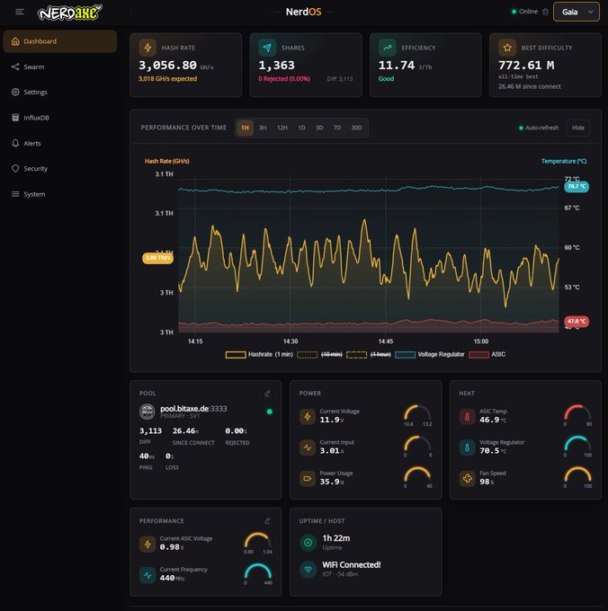Image resolution: width=608 pixels, height=611 pixels.
Task: Open the Dashboard page
Action: pos(60,41)
